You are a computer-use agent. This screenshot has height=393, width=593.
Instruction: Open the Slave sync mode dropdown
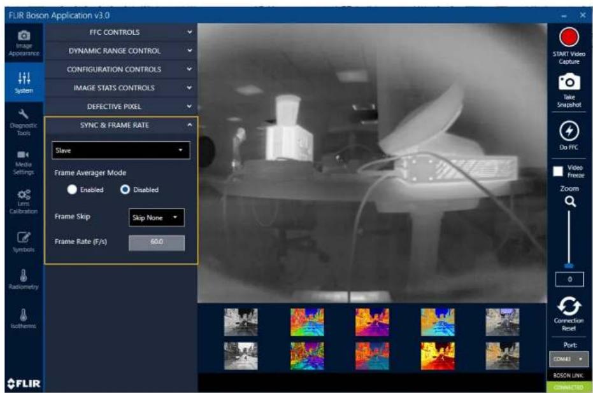[x=120, y=150]
